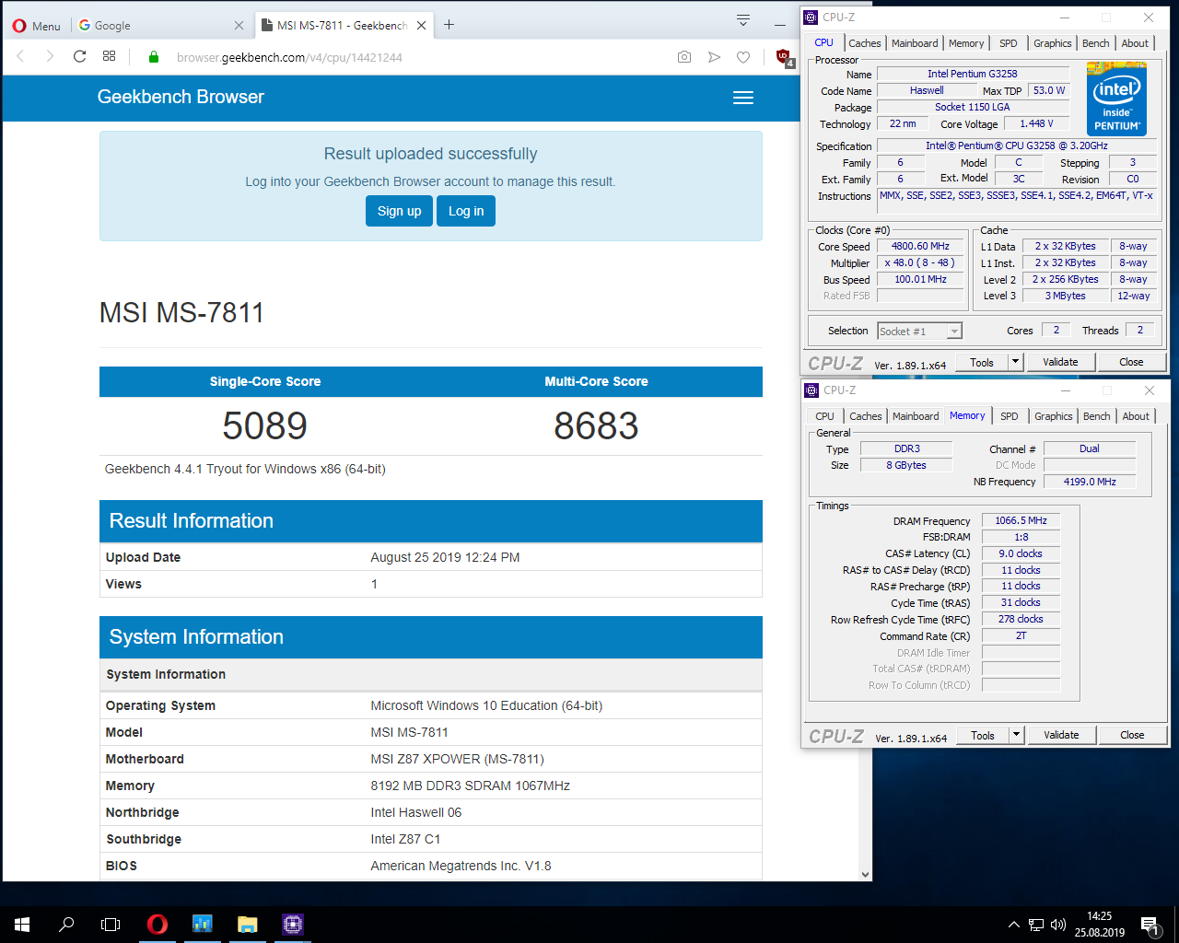Click the page scrollbar down arrow

pos(865,874)
